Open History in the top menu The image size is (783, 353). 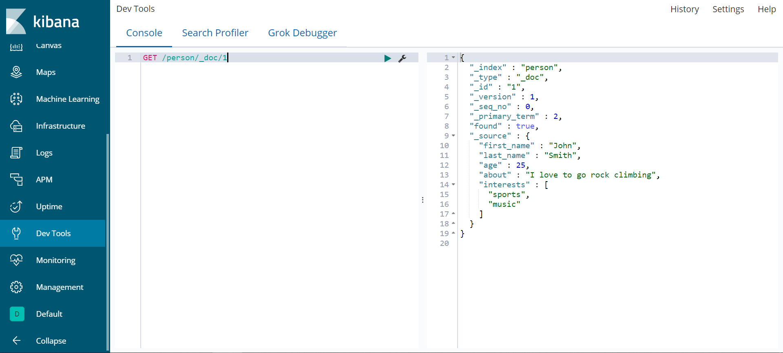(685, 9)
